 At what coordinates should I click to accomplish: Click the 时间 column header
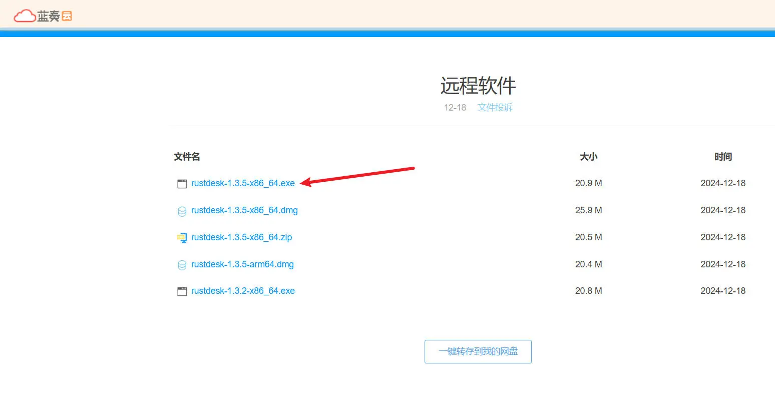(723, 157)
